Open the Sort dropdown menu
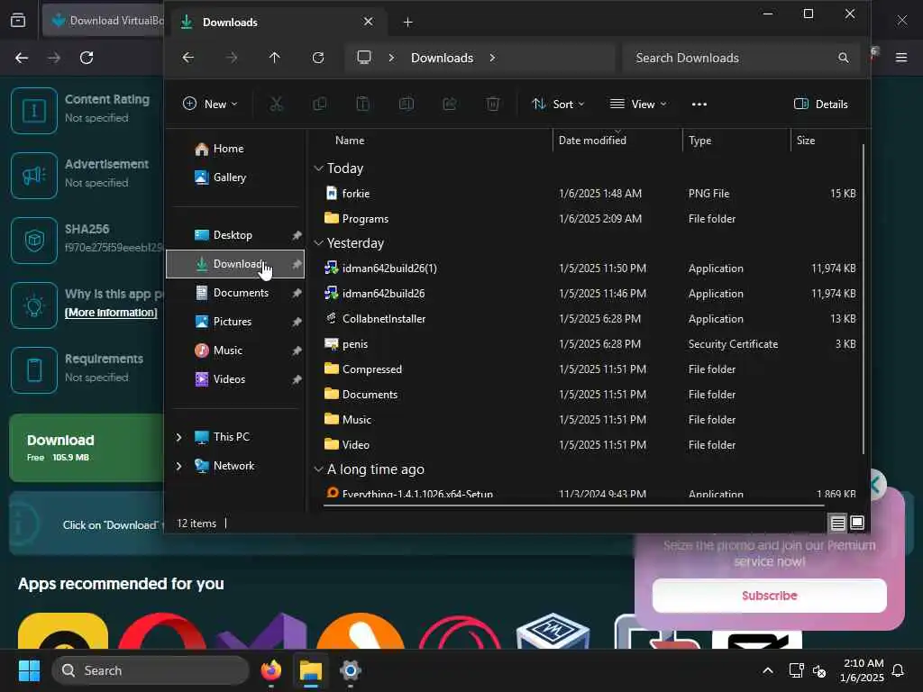This screenshot has height=692, width=923. point(558,105)
